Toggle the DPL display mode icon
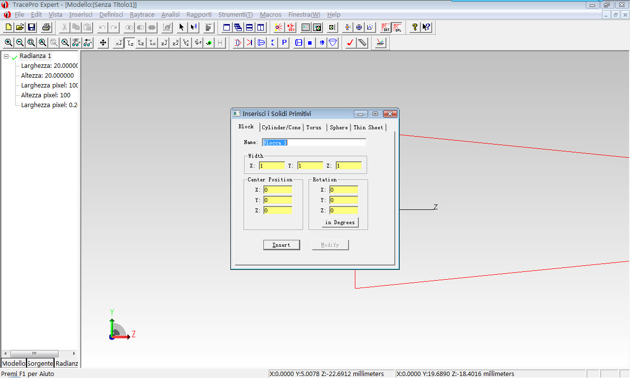The image size is (630, 378). [x=397, y=27]
